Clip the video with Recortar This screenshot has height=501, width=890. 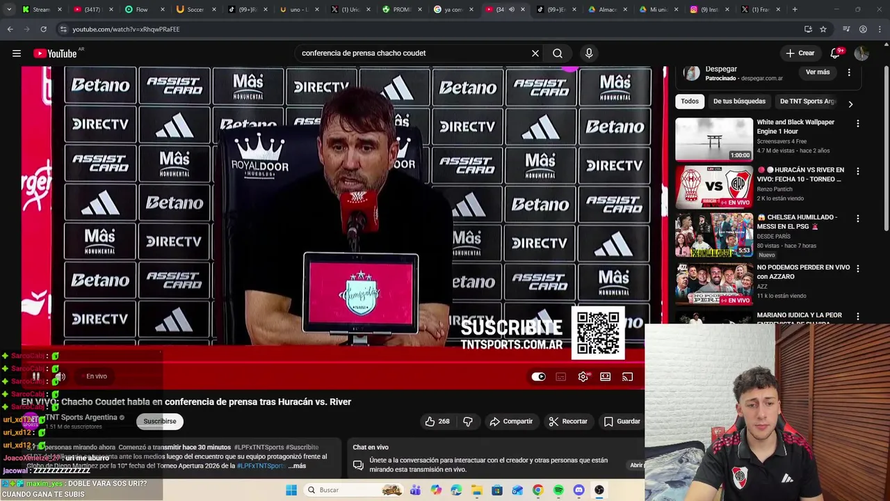(568, 421)
